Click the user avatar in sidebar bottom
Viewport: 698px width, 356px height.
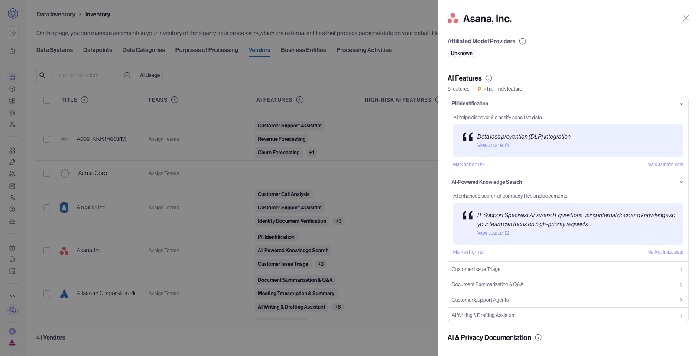[x=12, y=331]
